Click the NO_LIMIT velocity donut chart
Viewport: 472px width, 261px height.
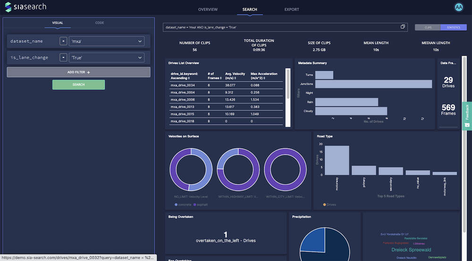[x=191, y=170]
